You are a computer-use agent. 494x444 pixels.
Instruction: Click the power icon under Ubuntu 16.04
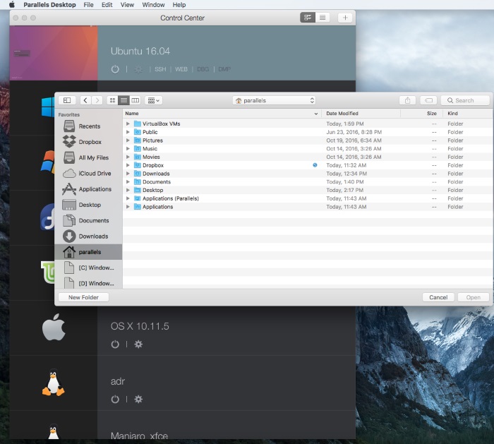(115, 69)
